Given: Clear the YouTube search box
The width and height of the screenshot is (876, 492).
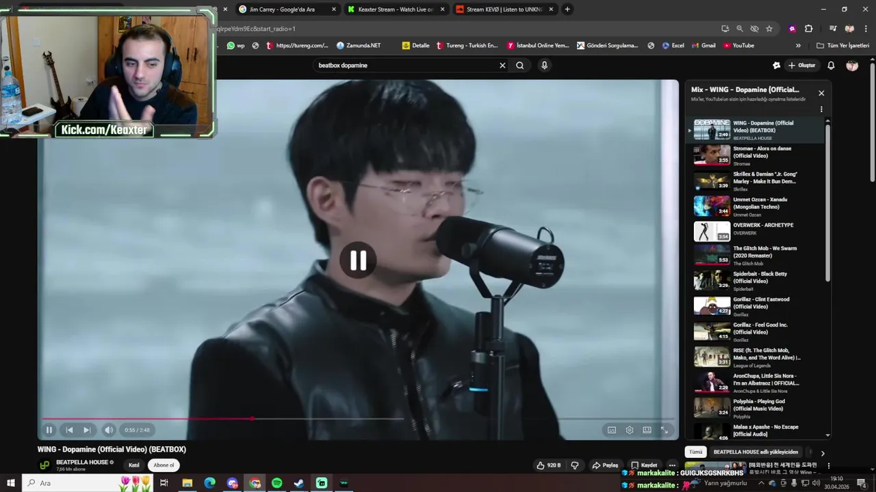Looking at the screenshot, I should 502,66.
